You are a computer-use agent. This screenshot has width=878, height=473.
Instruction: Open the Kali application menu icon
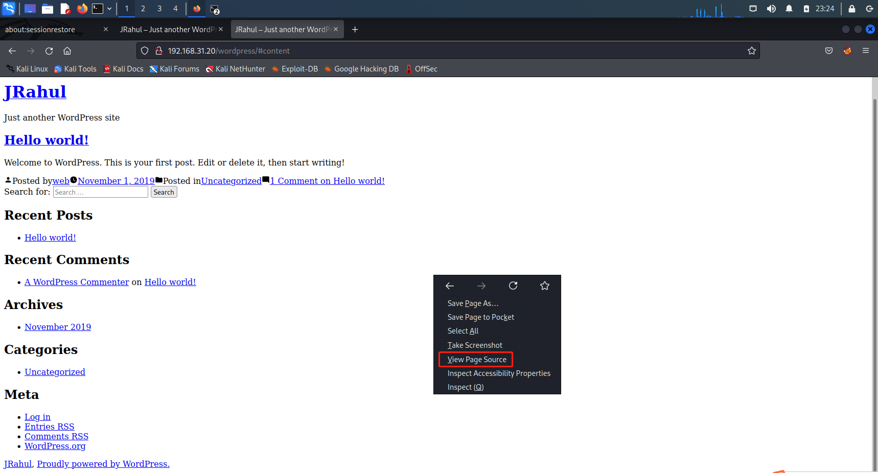9,9
